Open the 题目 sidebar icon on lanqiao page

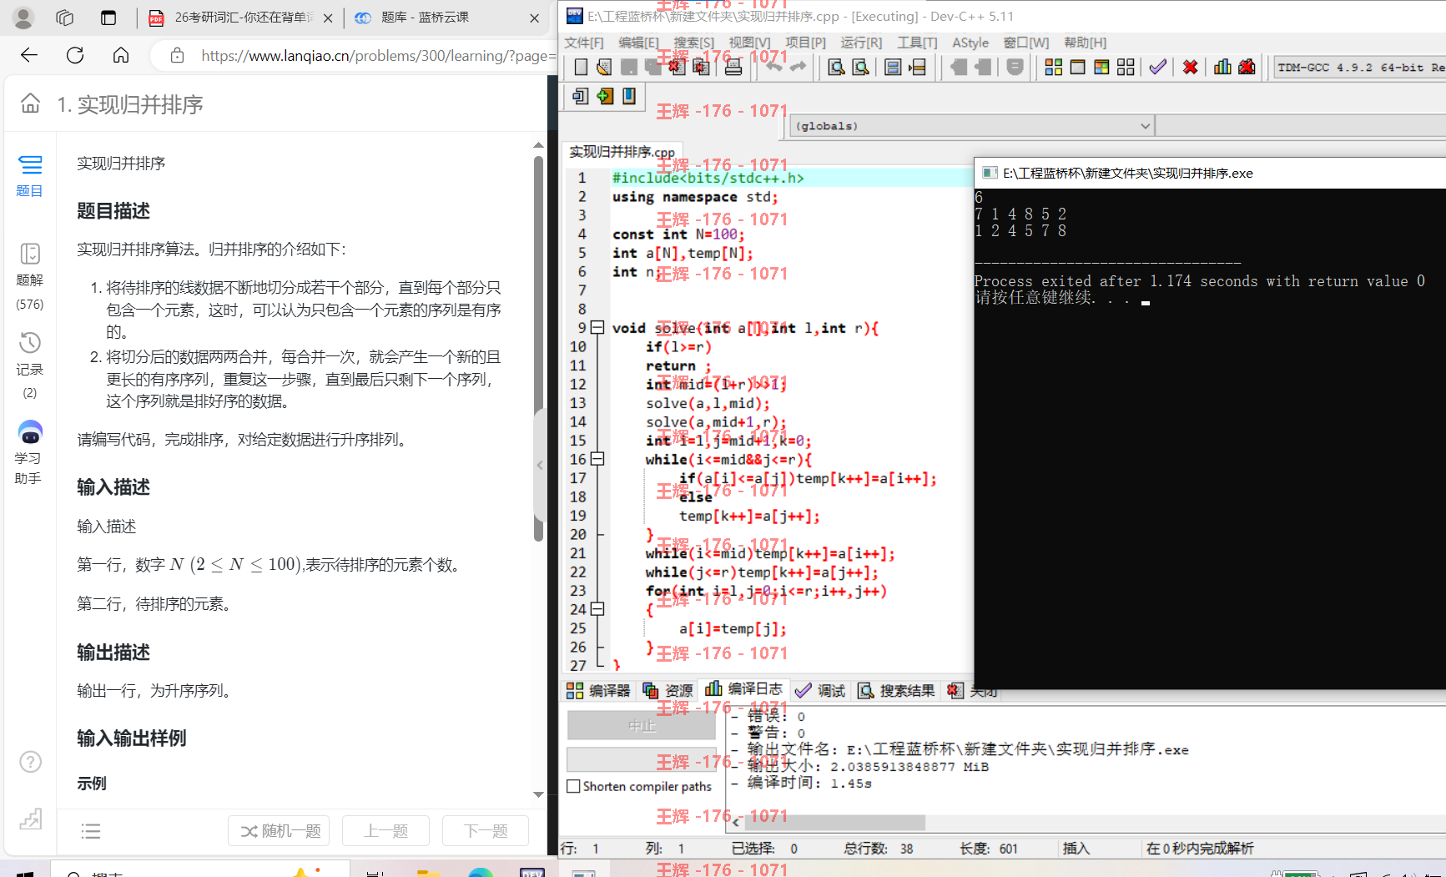click(29, 174)
